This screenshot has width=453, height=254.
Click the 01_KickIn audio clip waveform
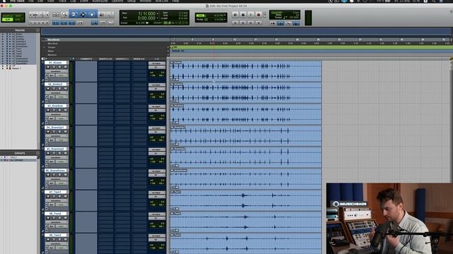tap(246, 71)
